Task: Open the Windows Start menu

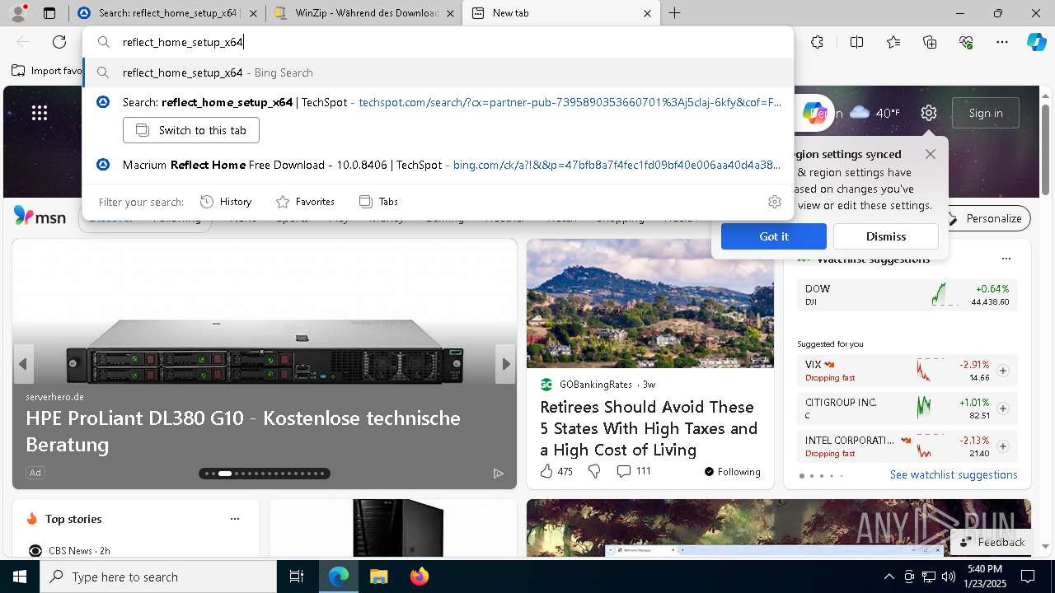Action: (x=20, y=577)
